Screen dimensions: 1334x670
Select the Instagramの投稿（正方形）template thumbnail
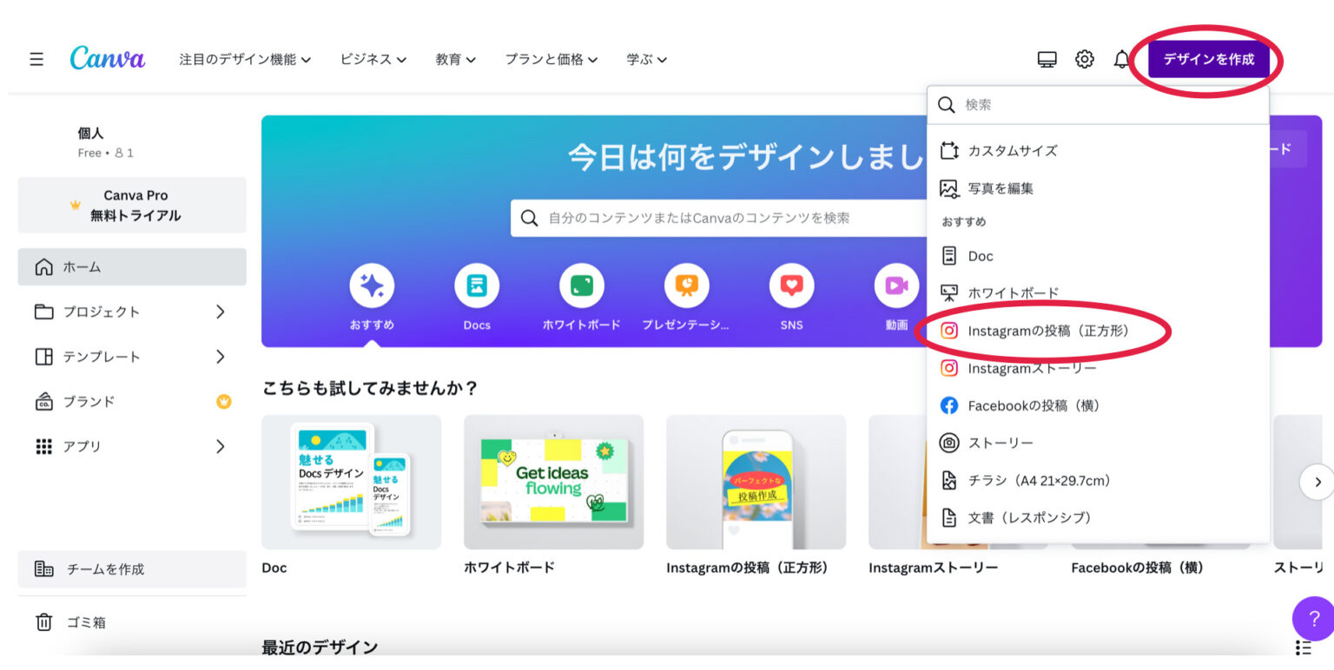(x=756, y=483)
